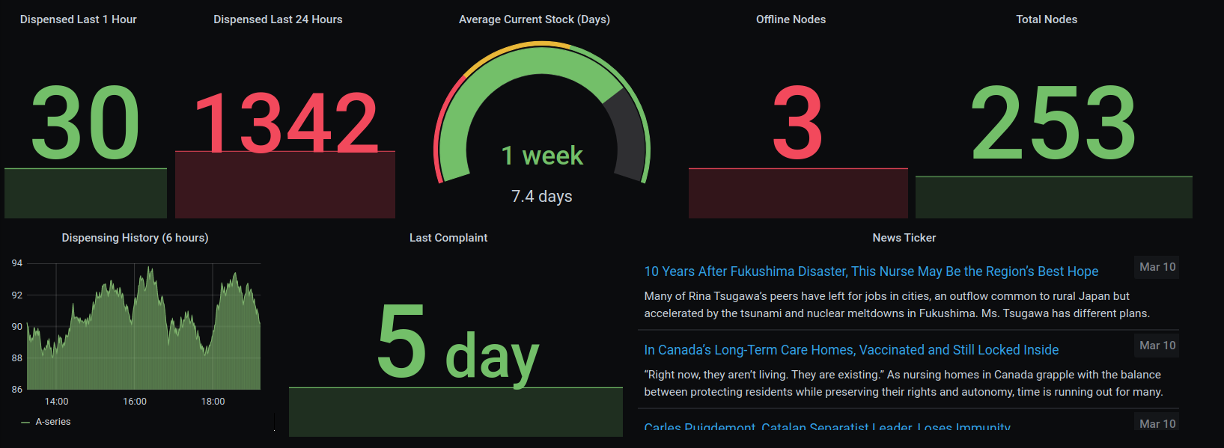Screen dimensions: 1224x448
Task: Click the dispensing history graph area
Action: pos(144,326)
